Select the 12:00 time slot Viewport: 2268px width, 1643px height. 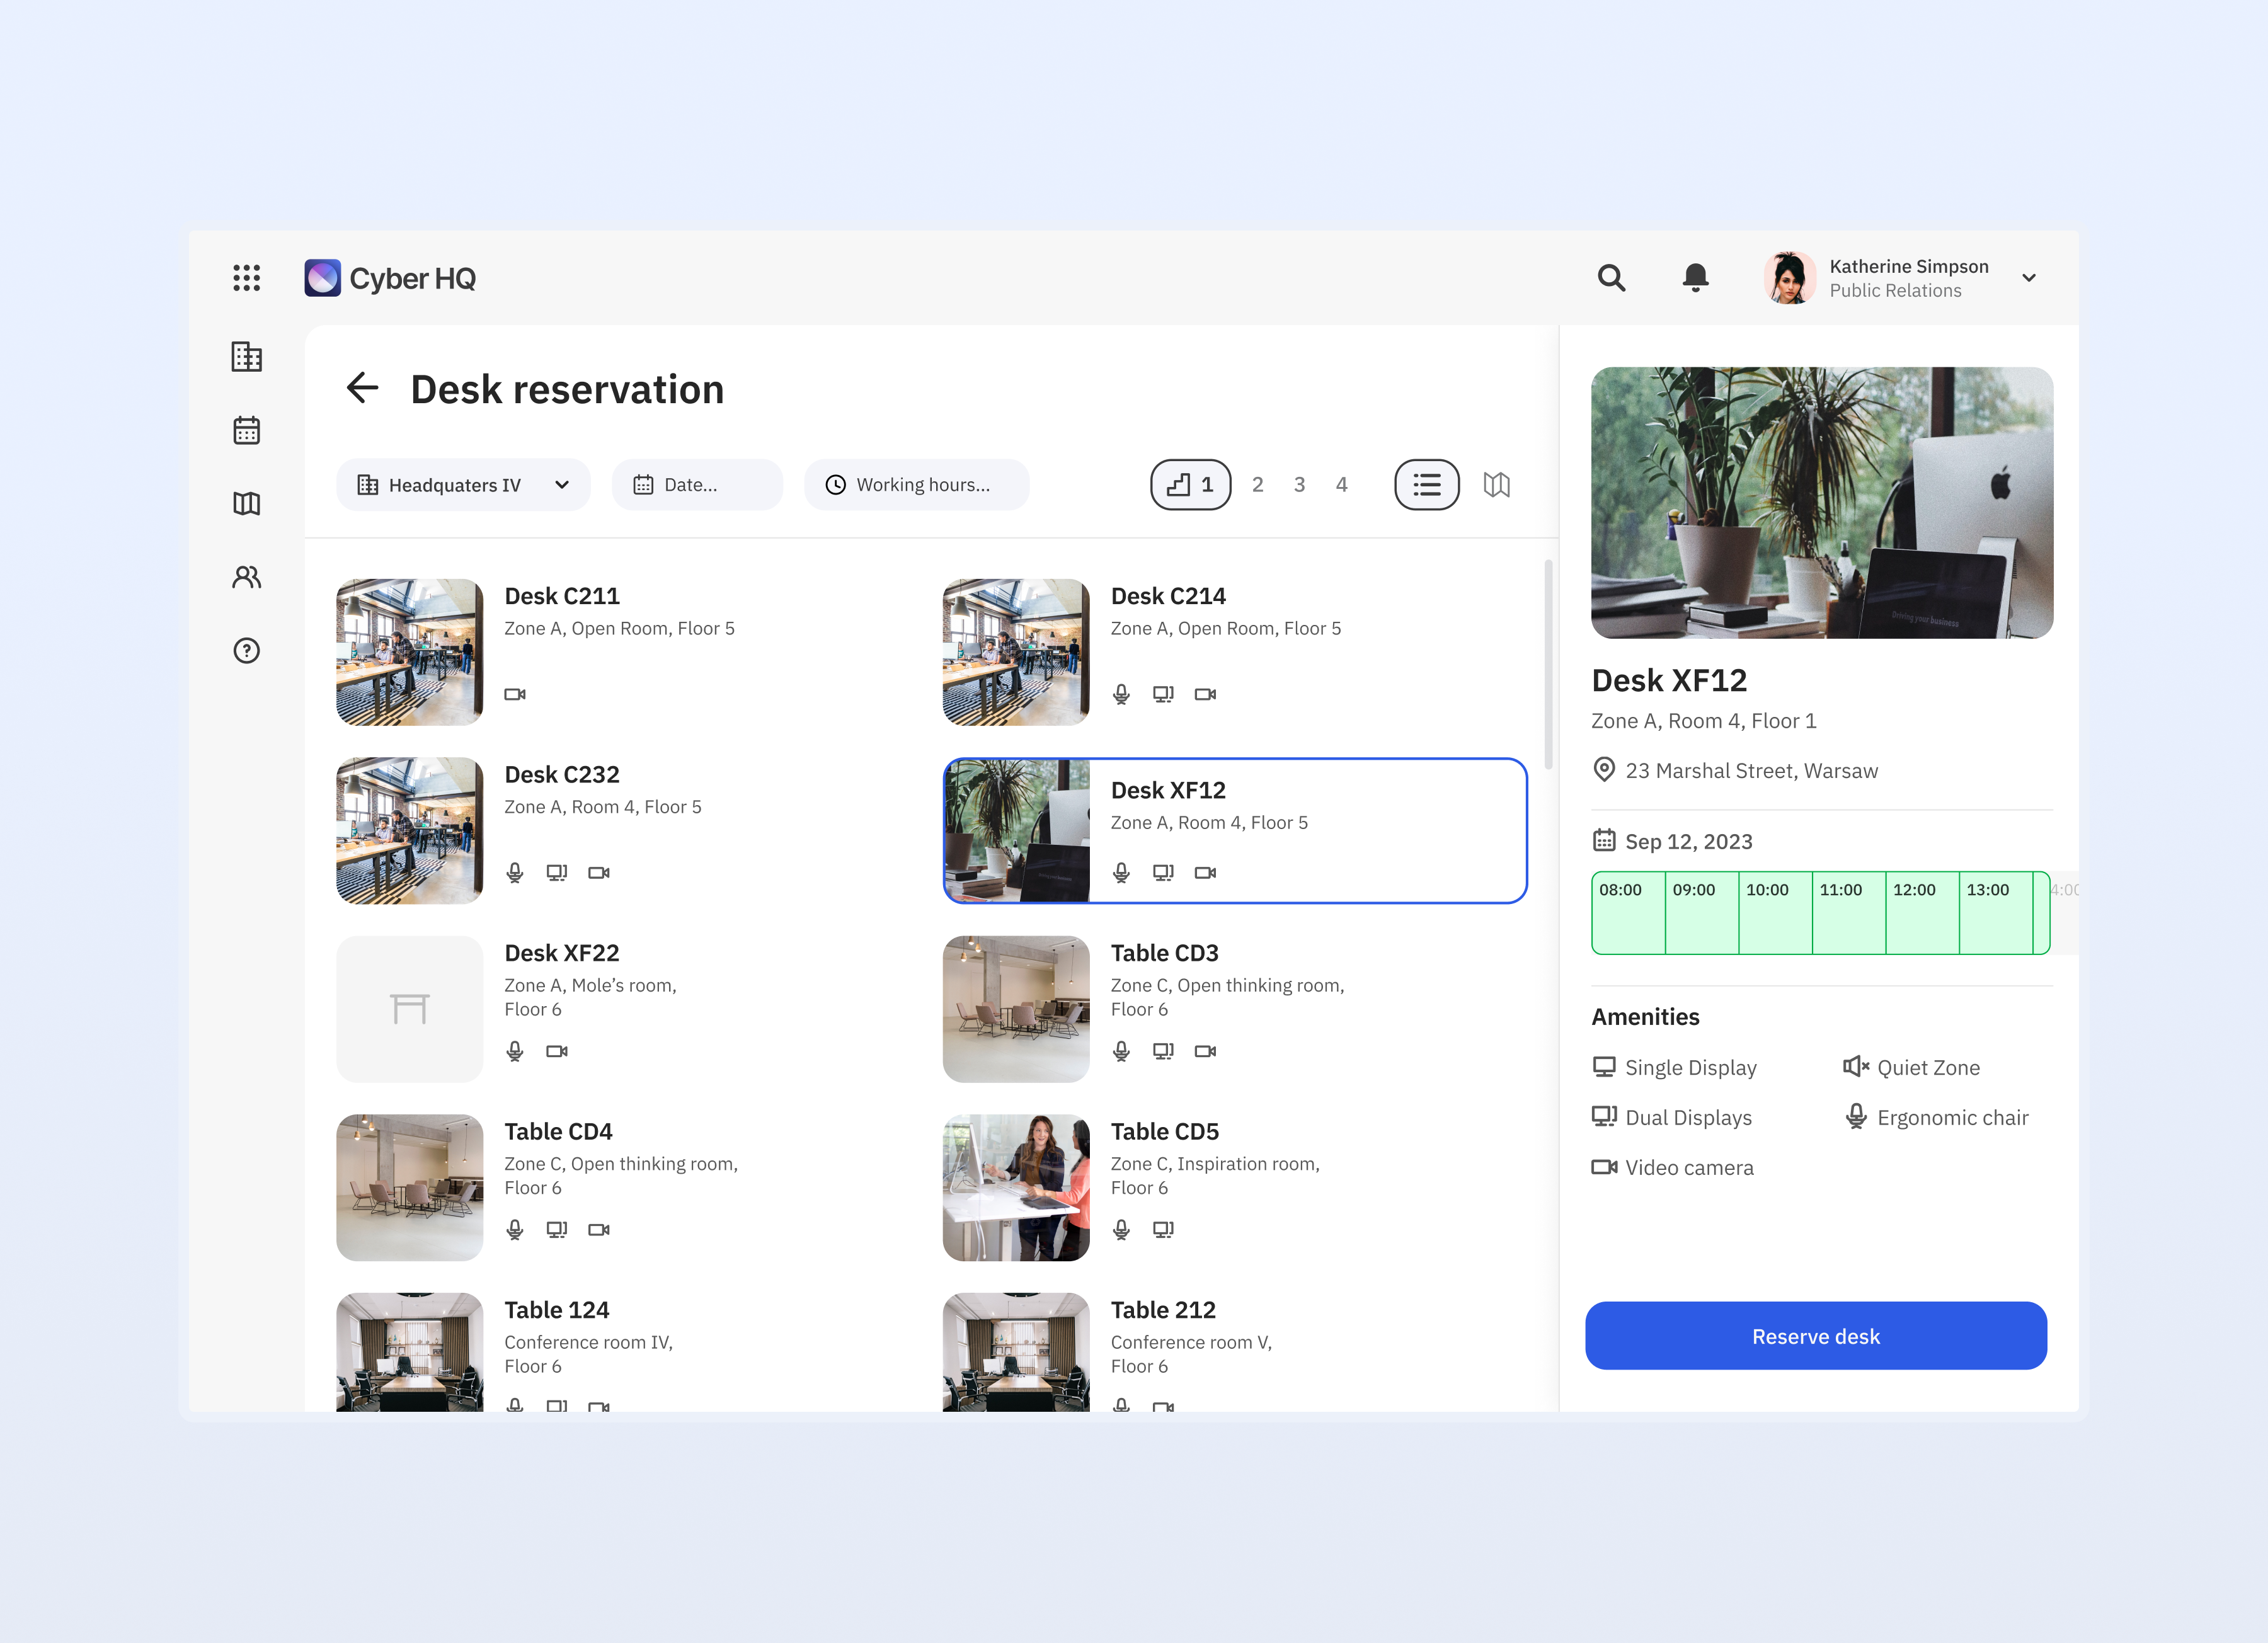click(x=1922, y=913)
